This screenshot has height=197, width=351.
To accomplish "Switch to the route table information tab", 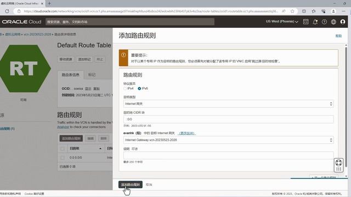I will [71, 75].
